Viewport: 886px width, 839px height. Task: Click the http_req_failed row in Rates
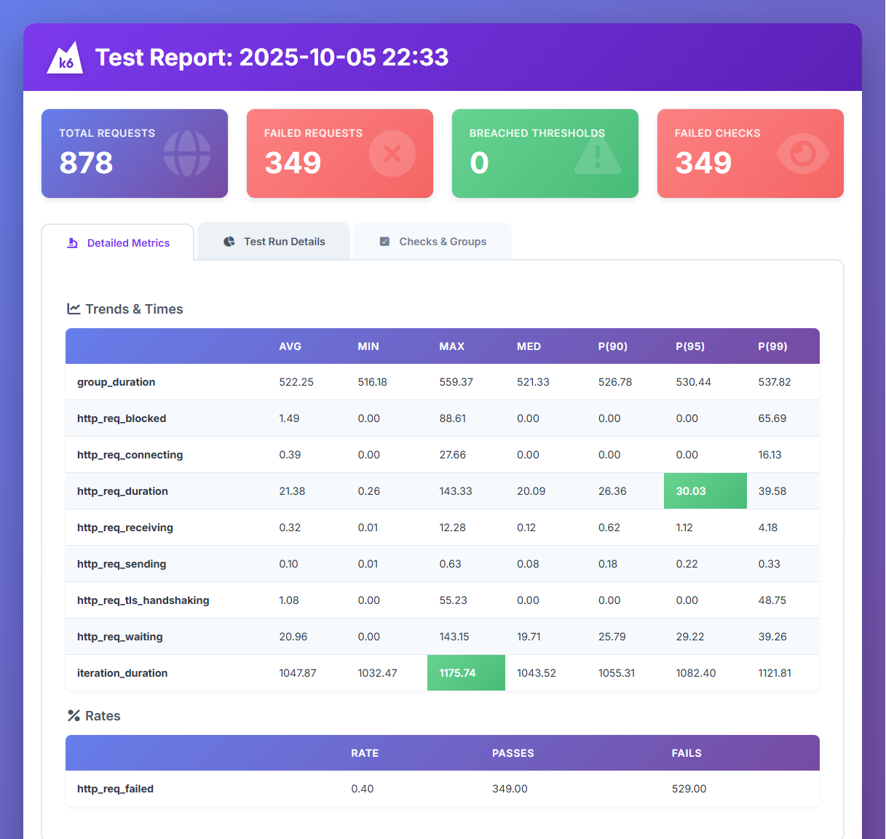tap(115, 789)
